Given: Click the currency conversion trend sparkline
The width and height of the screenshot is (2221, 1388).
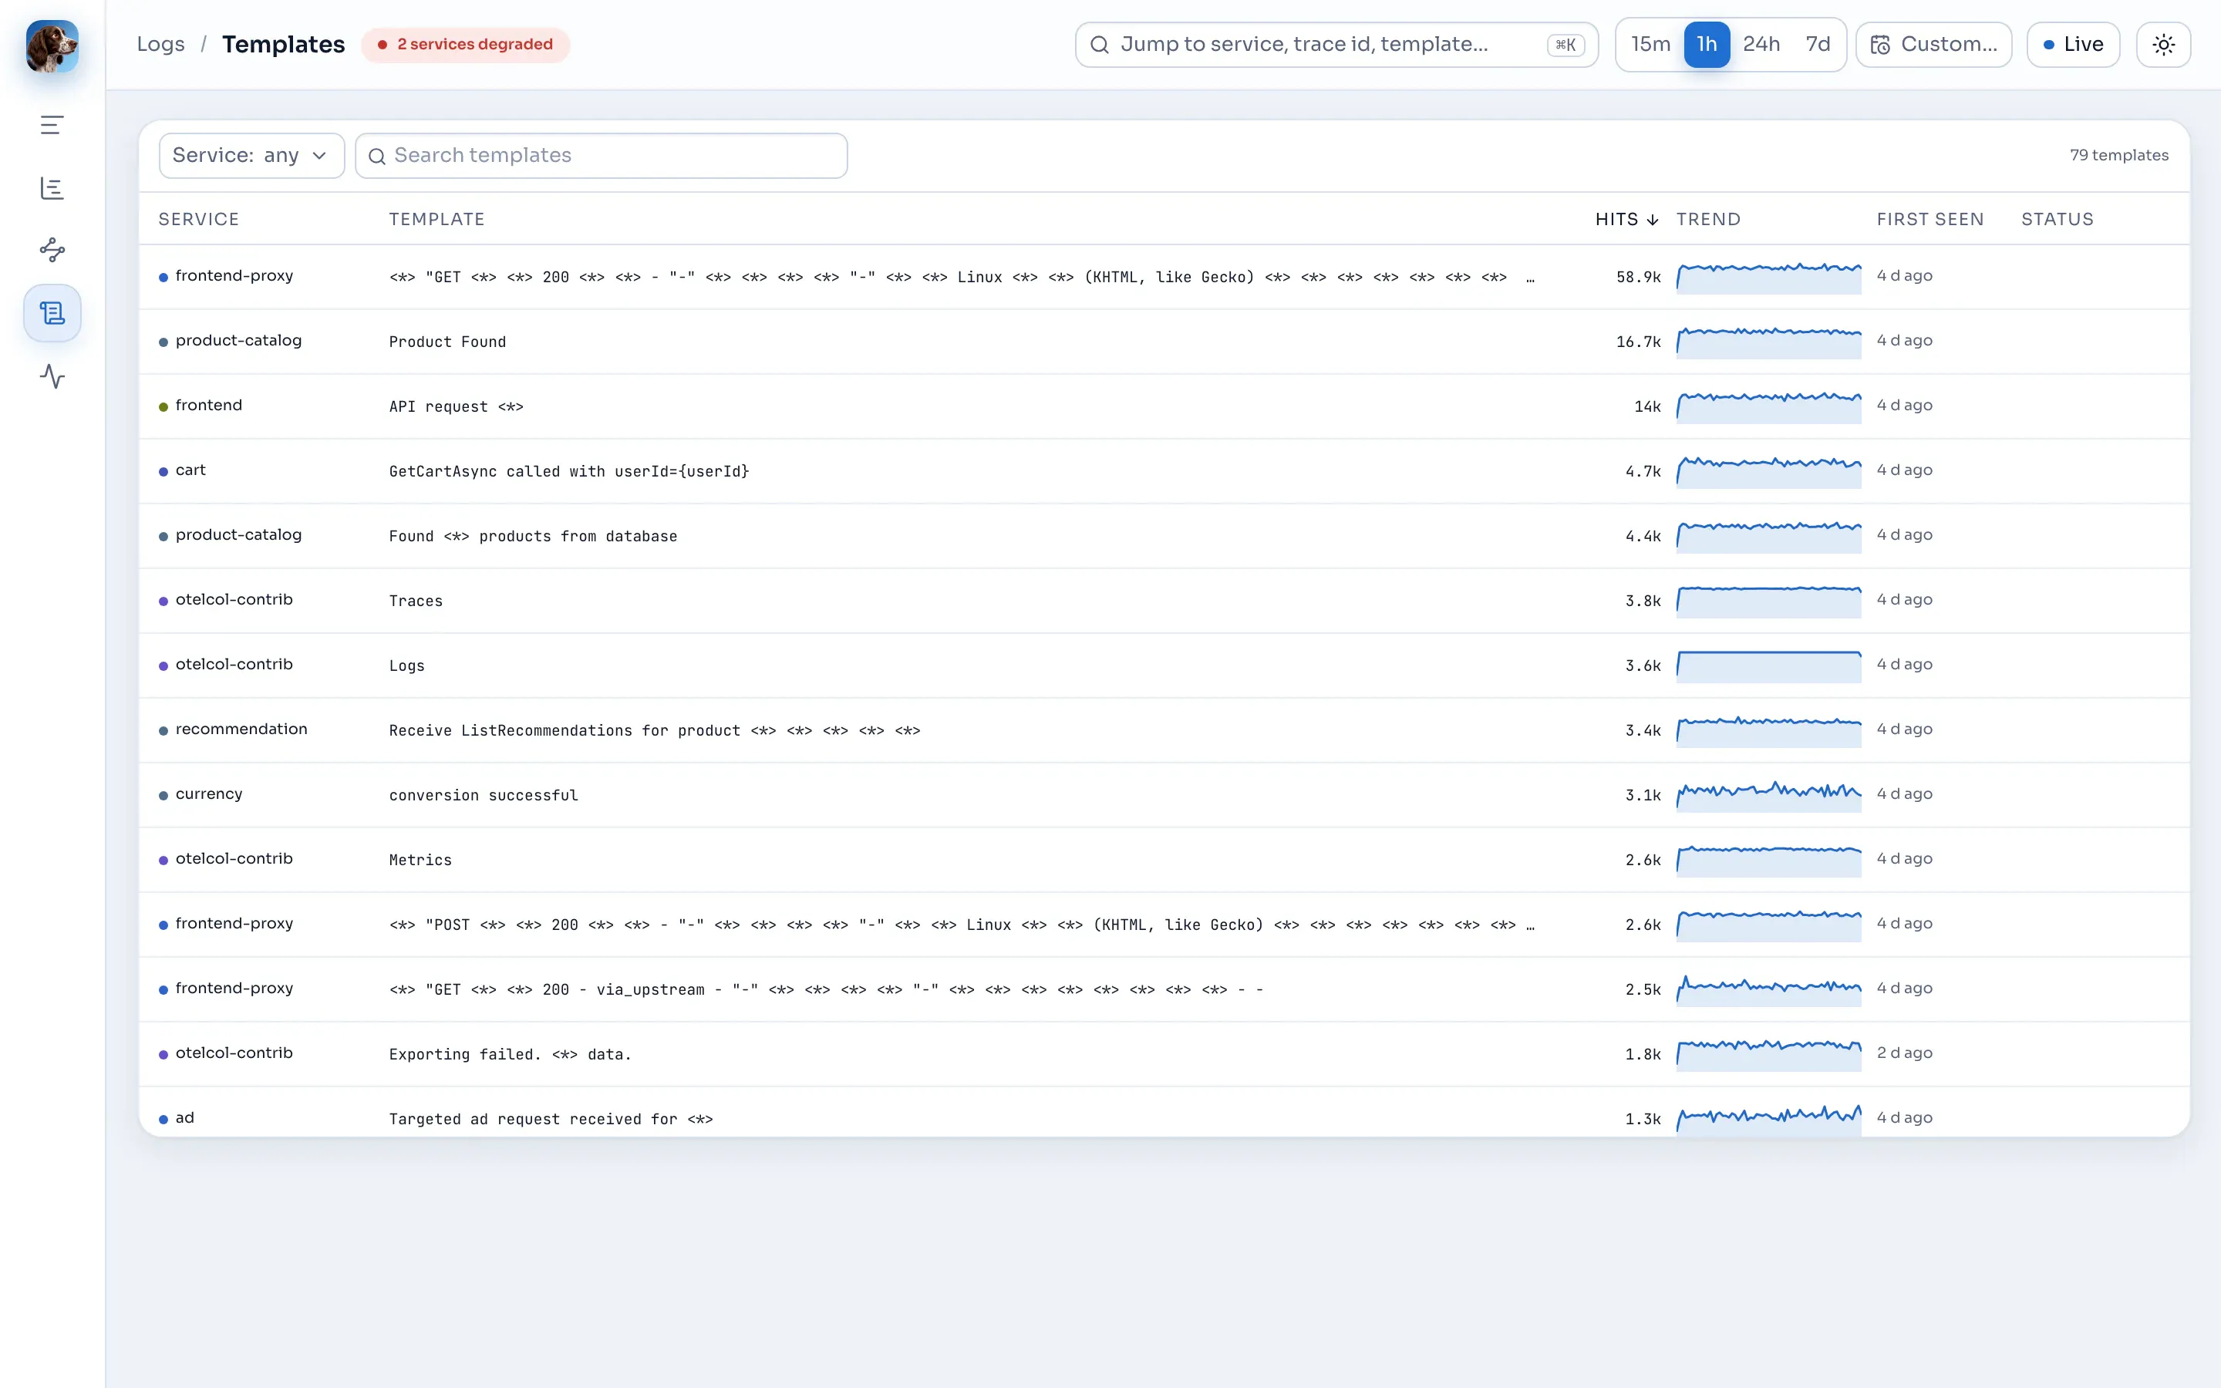Looking at the screenshot, I should point(1768,795).
